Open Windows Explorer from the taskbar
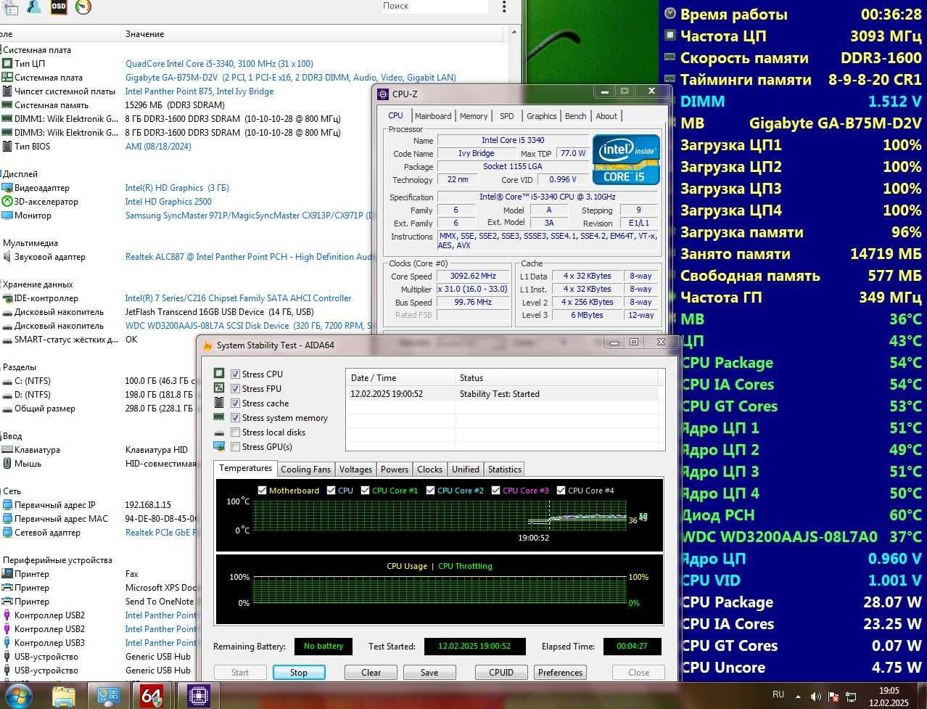Viewport: 927px width, 709px height. (x=64, y=697)
